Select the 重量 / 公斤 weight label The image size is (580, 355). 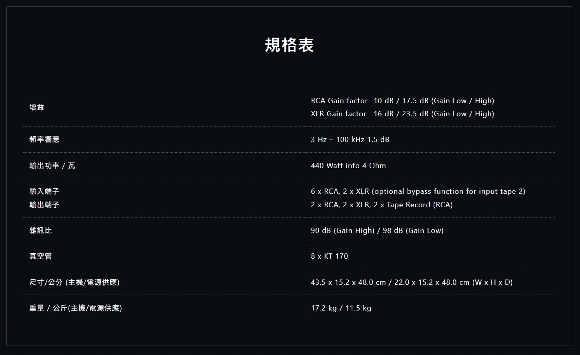pos(75,308)
